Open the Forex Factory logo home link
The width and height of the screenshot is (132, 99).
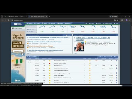pyautogui.click(x=18, y=24)
